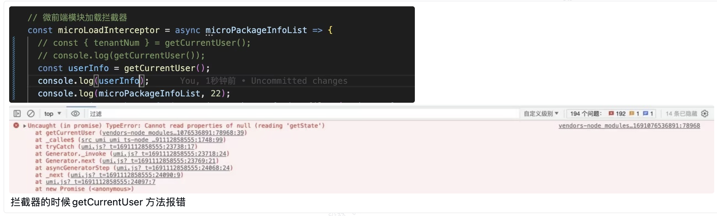Click the red error circle icon
The image size is (717, 216).
click(x=16, y=126)
